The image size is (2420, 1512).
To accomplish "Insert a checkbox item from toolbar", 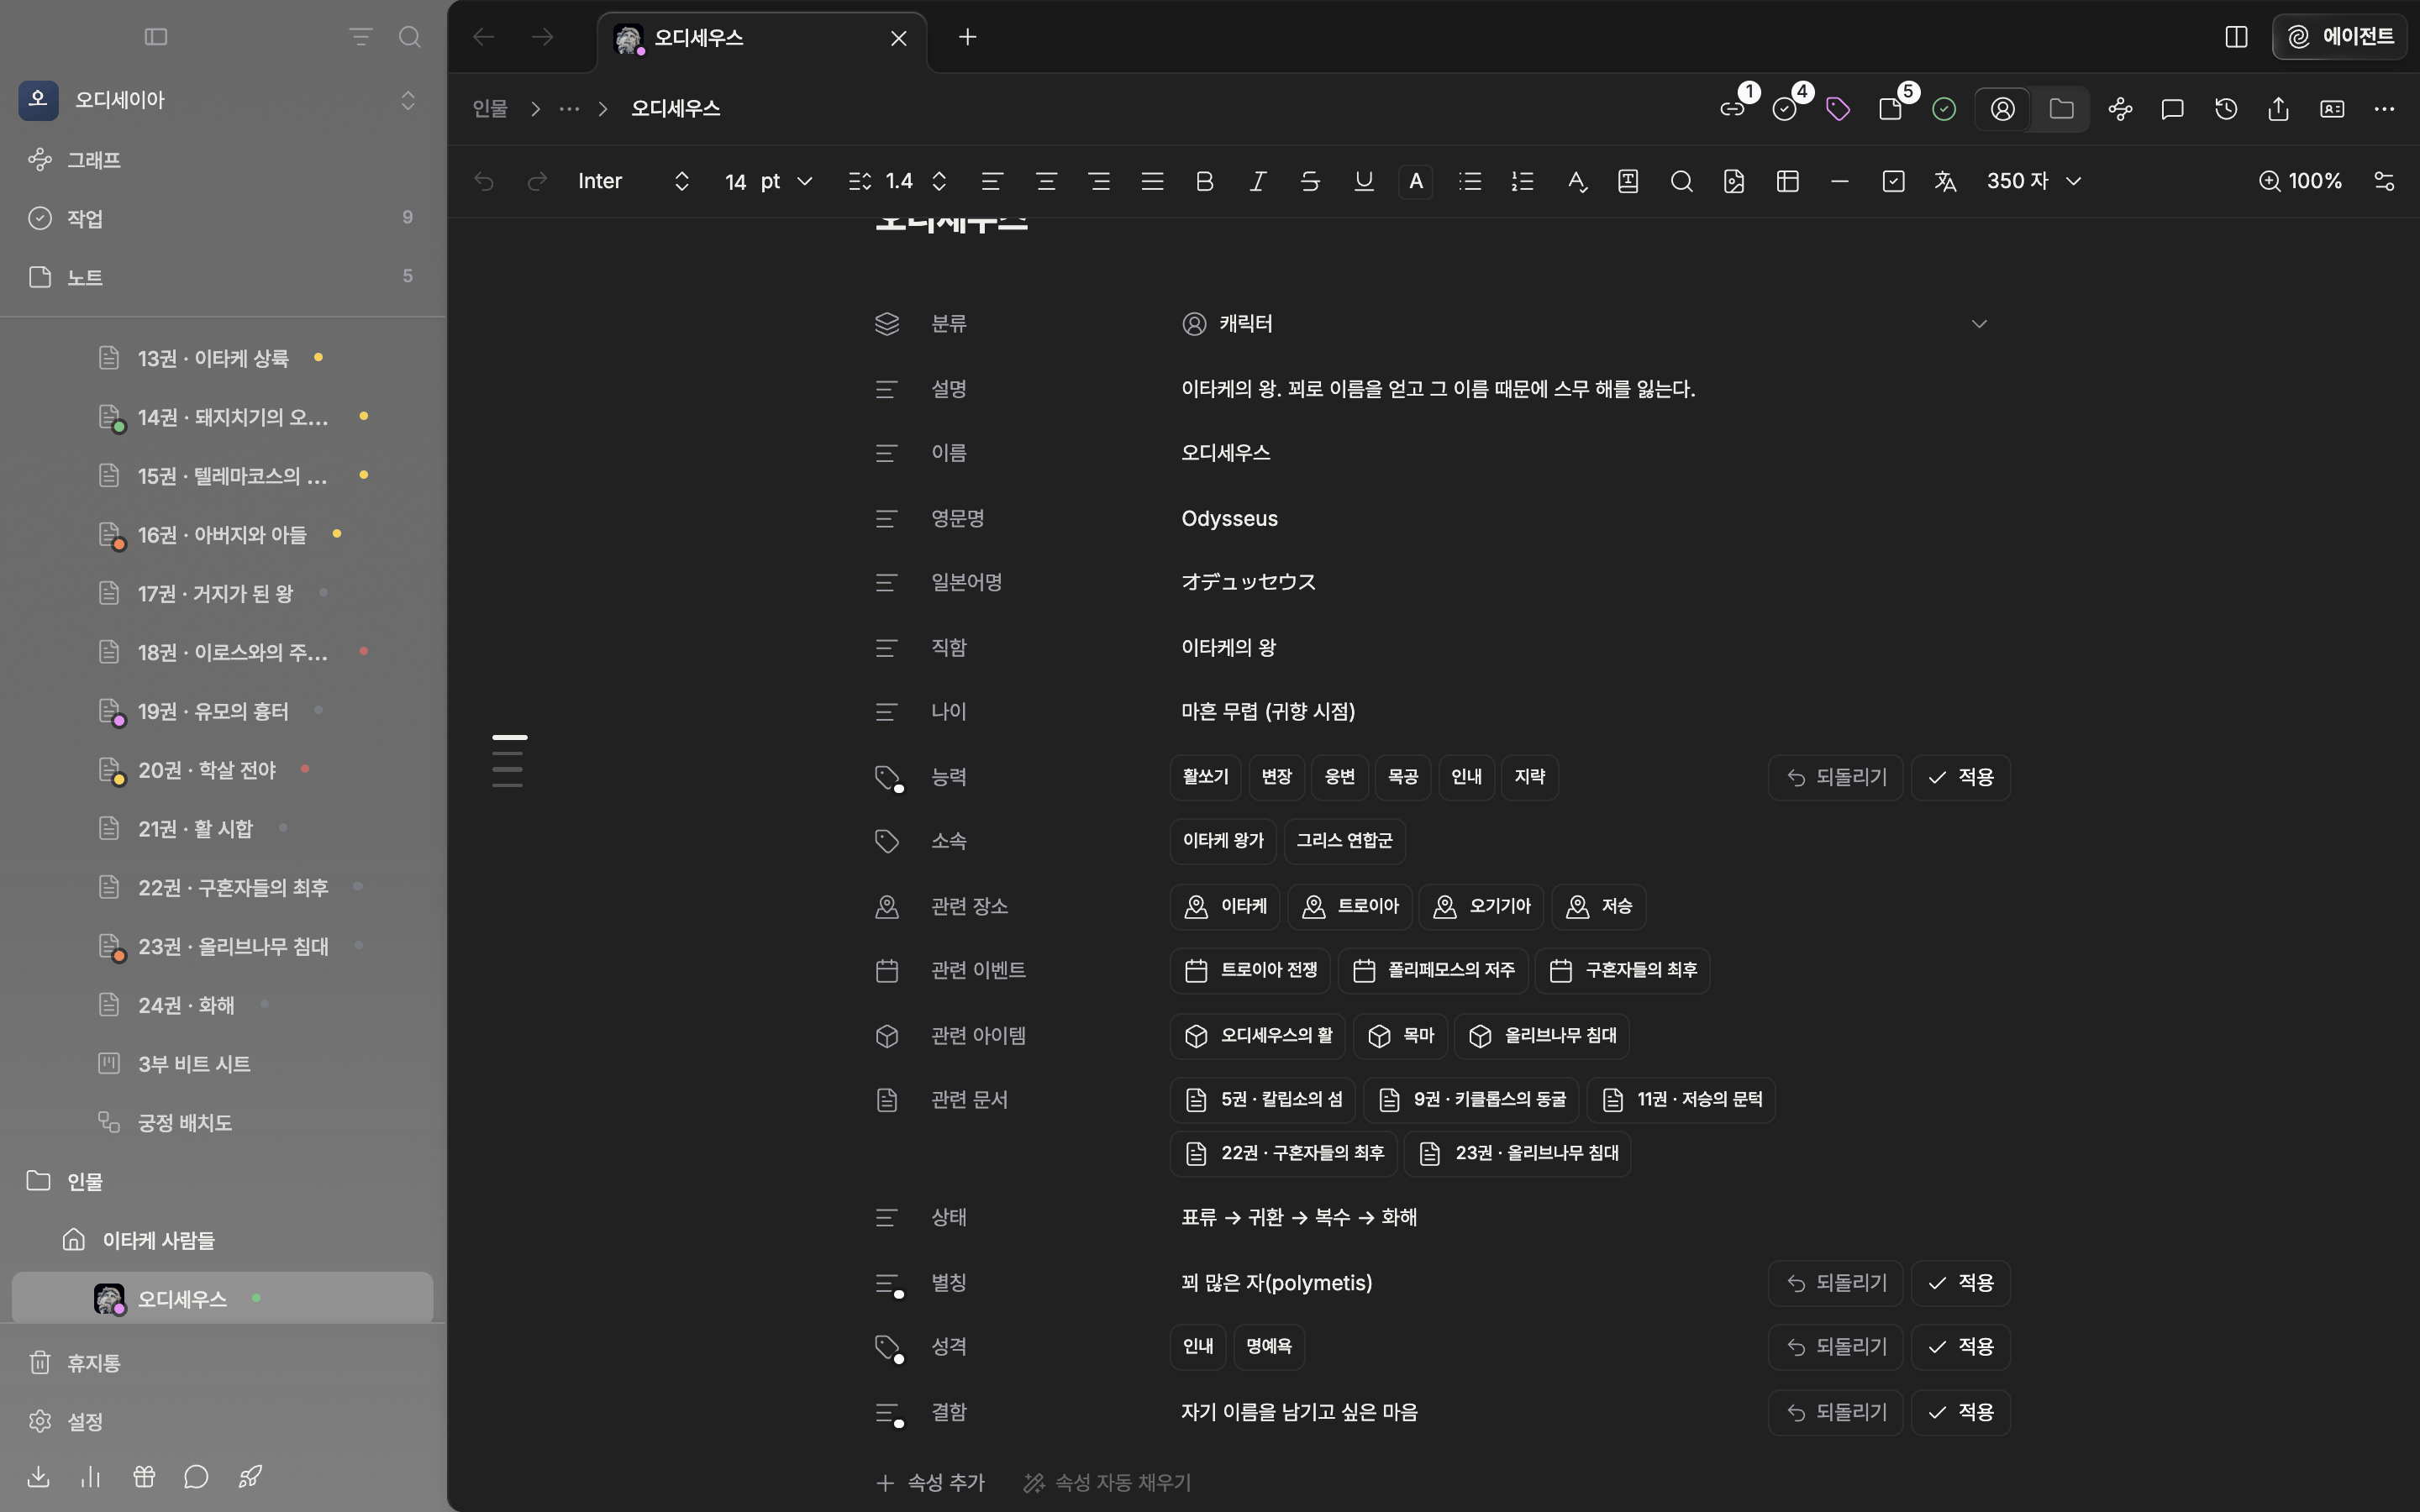I will 1893,181.
